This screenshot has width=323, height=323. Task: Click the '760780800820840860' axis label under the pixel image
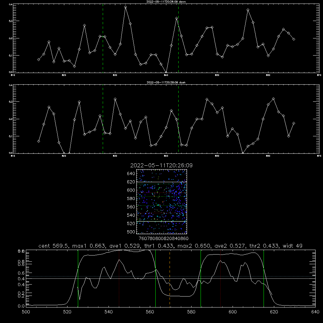click(x=163, y=239)
